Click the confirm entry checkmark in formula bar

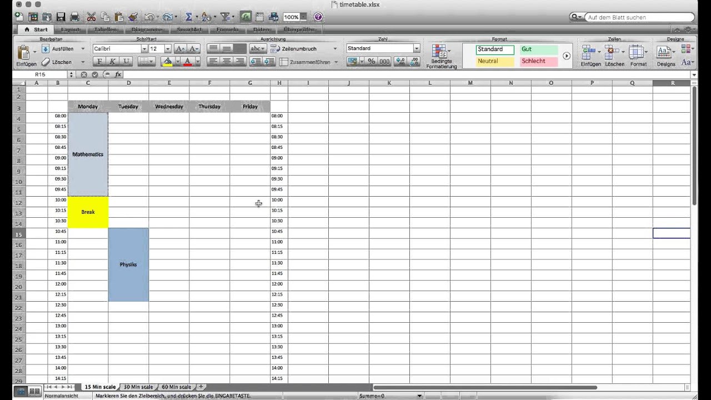[x=95, y=74]
